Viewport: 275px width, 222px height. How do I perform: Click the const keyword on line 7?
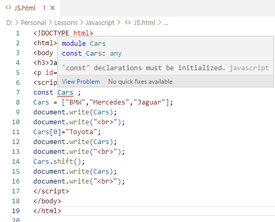pos(43,93)
